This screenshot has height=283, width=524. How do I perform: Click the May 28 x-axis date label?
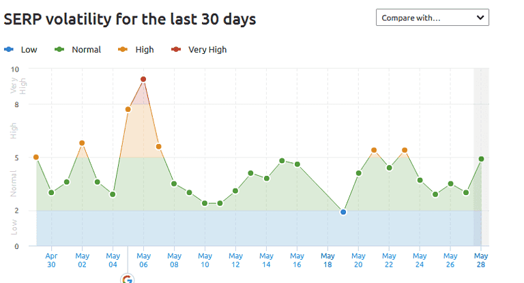point(481,260)
